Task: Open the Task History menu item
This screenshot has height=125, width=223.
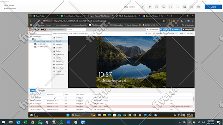Action: point(60,55)
